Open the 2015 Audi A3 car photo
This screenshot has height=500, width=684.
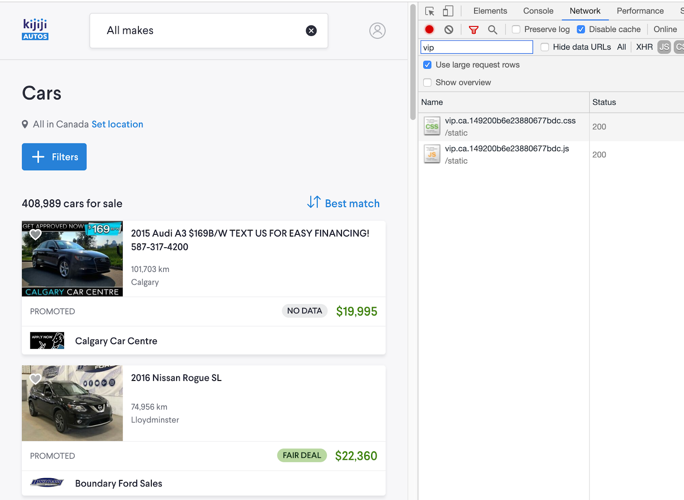(72, 259)
